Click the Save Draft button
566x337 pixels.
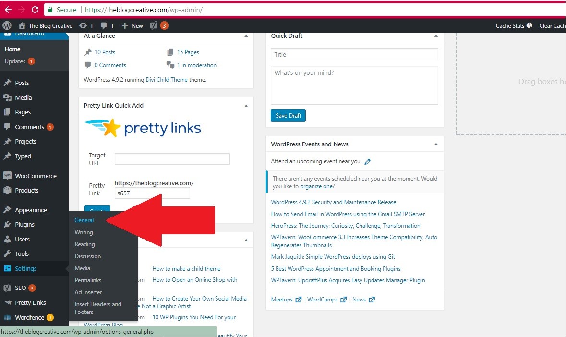[x=288, y=116]
